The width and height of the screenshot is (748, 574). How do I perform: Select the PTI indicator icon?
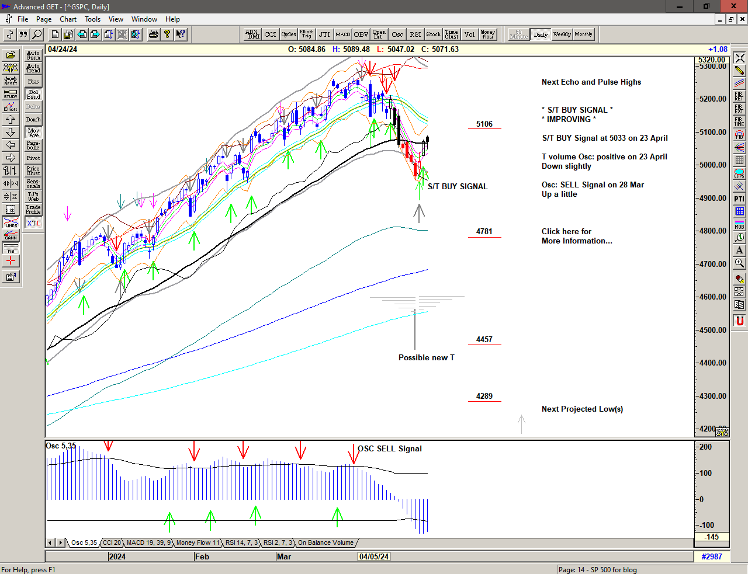739,199
